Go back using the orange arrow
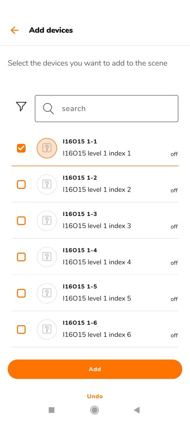 pos(14,30)
